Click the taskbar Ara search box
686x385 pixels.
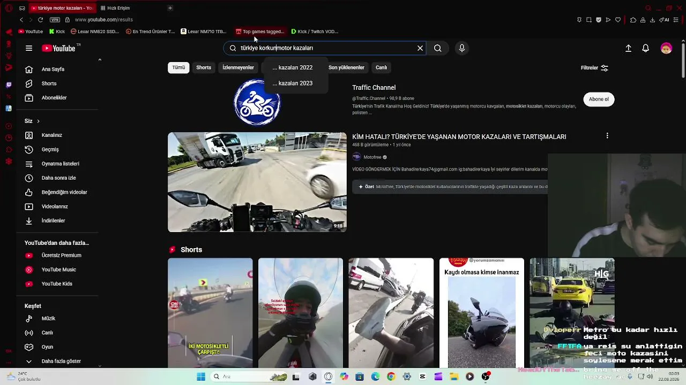pyautogui.click(x=250, y=377)
